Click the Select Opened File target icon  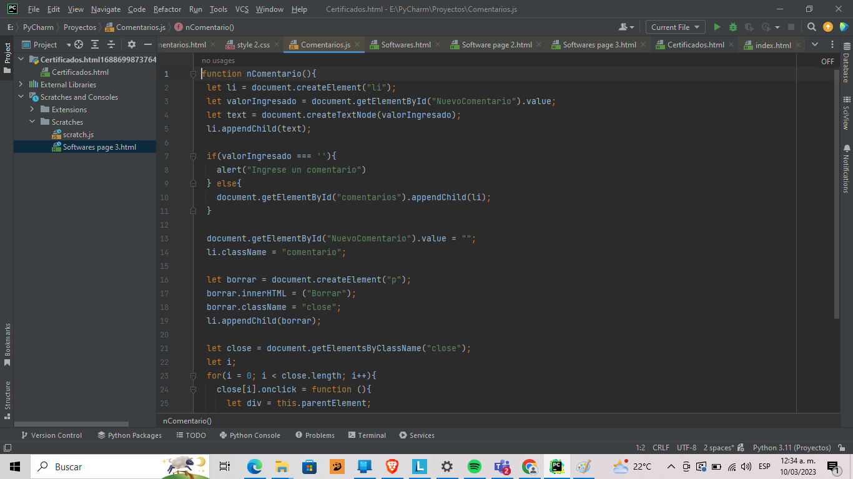pos(79,44)
